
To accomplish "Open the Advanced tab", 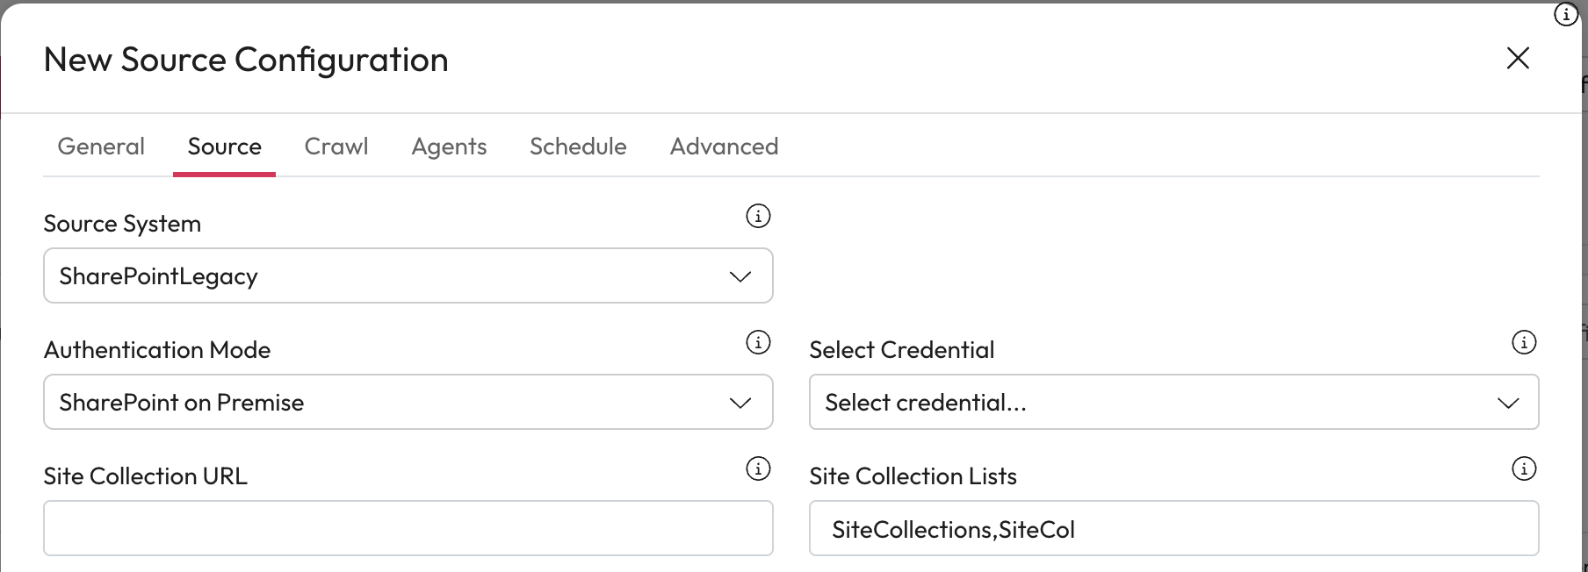I will tap(724, 147).
